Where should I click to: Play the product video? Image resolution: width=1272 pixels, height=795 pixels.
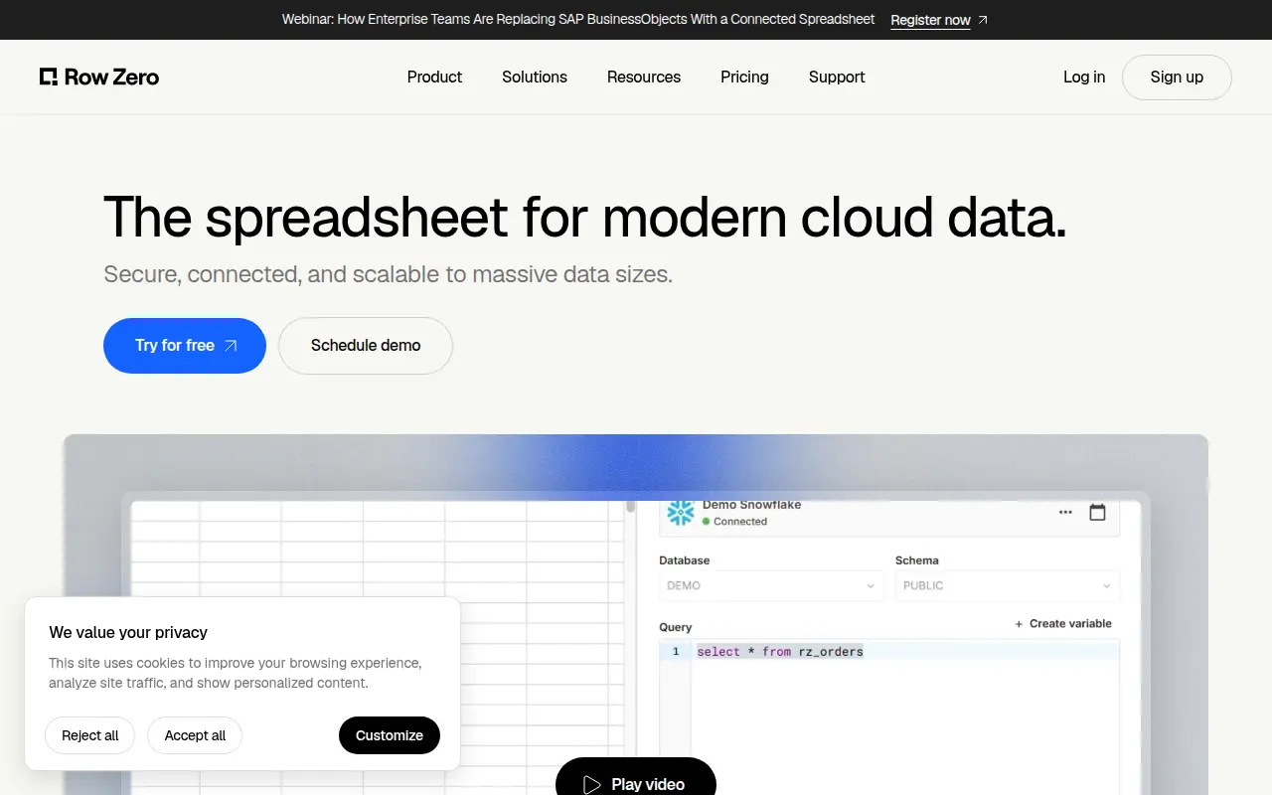(636, 780)
